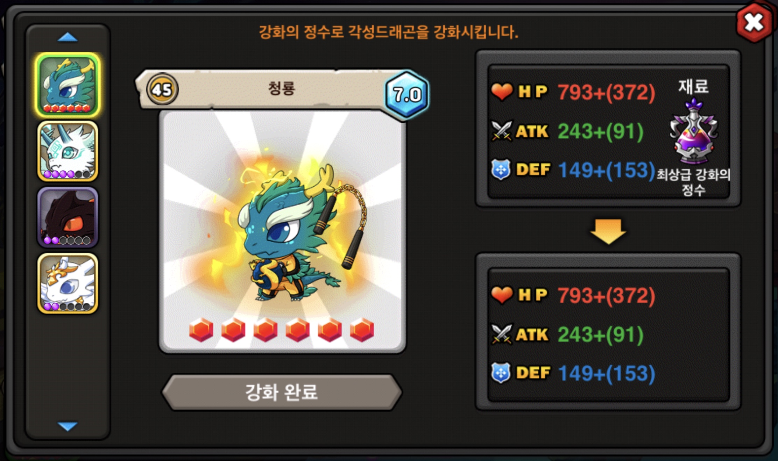Show previous dragons with up arrow

click(68, 37)
